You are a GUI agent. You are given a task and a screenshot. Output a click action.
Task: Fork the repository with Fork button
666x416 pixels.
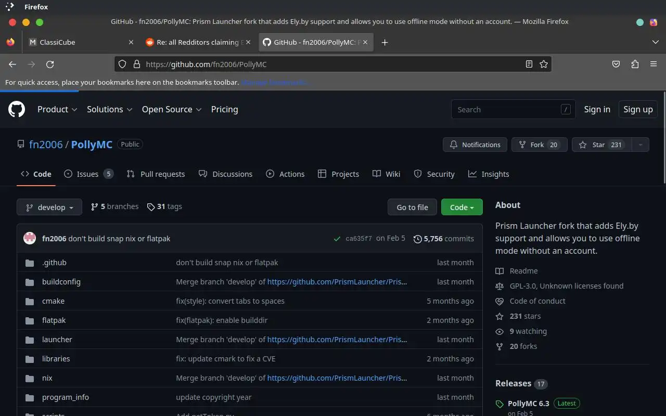[540, 145]
